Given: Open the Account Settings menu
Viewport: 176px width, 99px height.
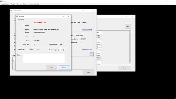Looking at the screenshot, I should click(x=34, y=4).
